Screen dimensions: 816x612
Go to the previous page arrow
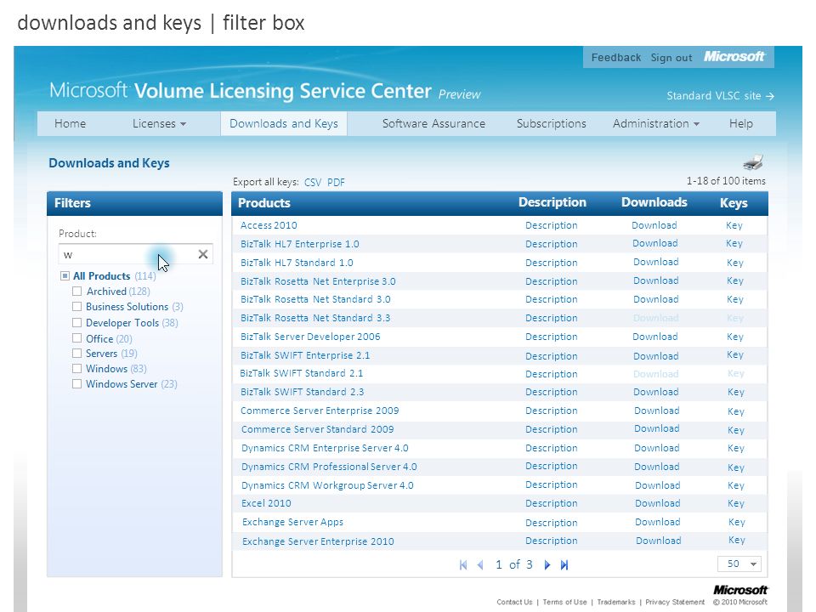point(480,564)
